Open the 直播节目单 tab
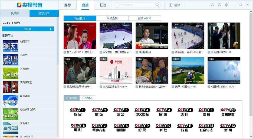253x139 pixels. tap(144, 18)
